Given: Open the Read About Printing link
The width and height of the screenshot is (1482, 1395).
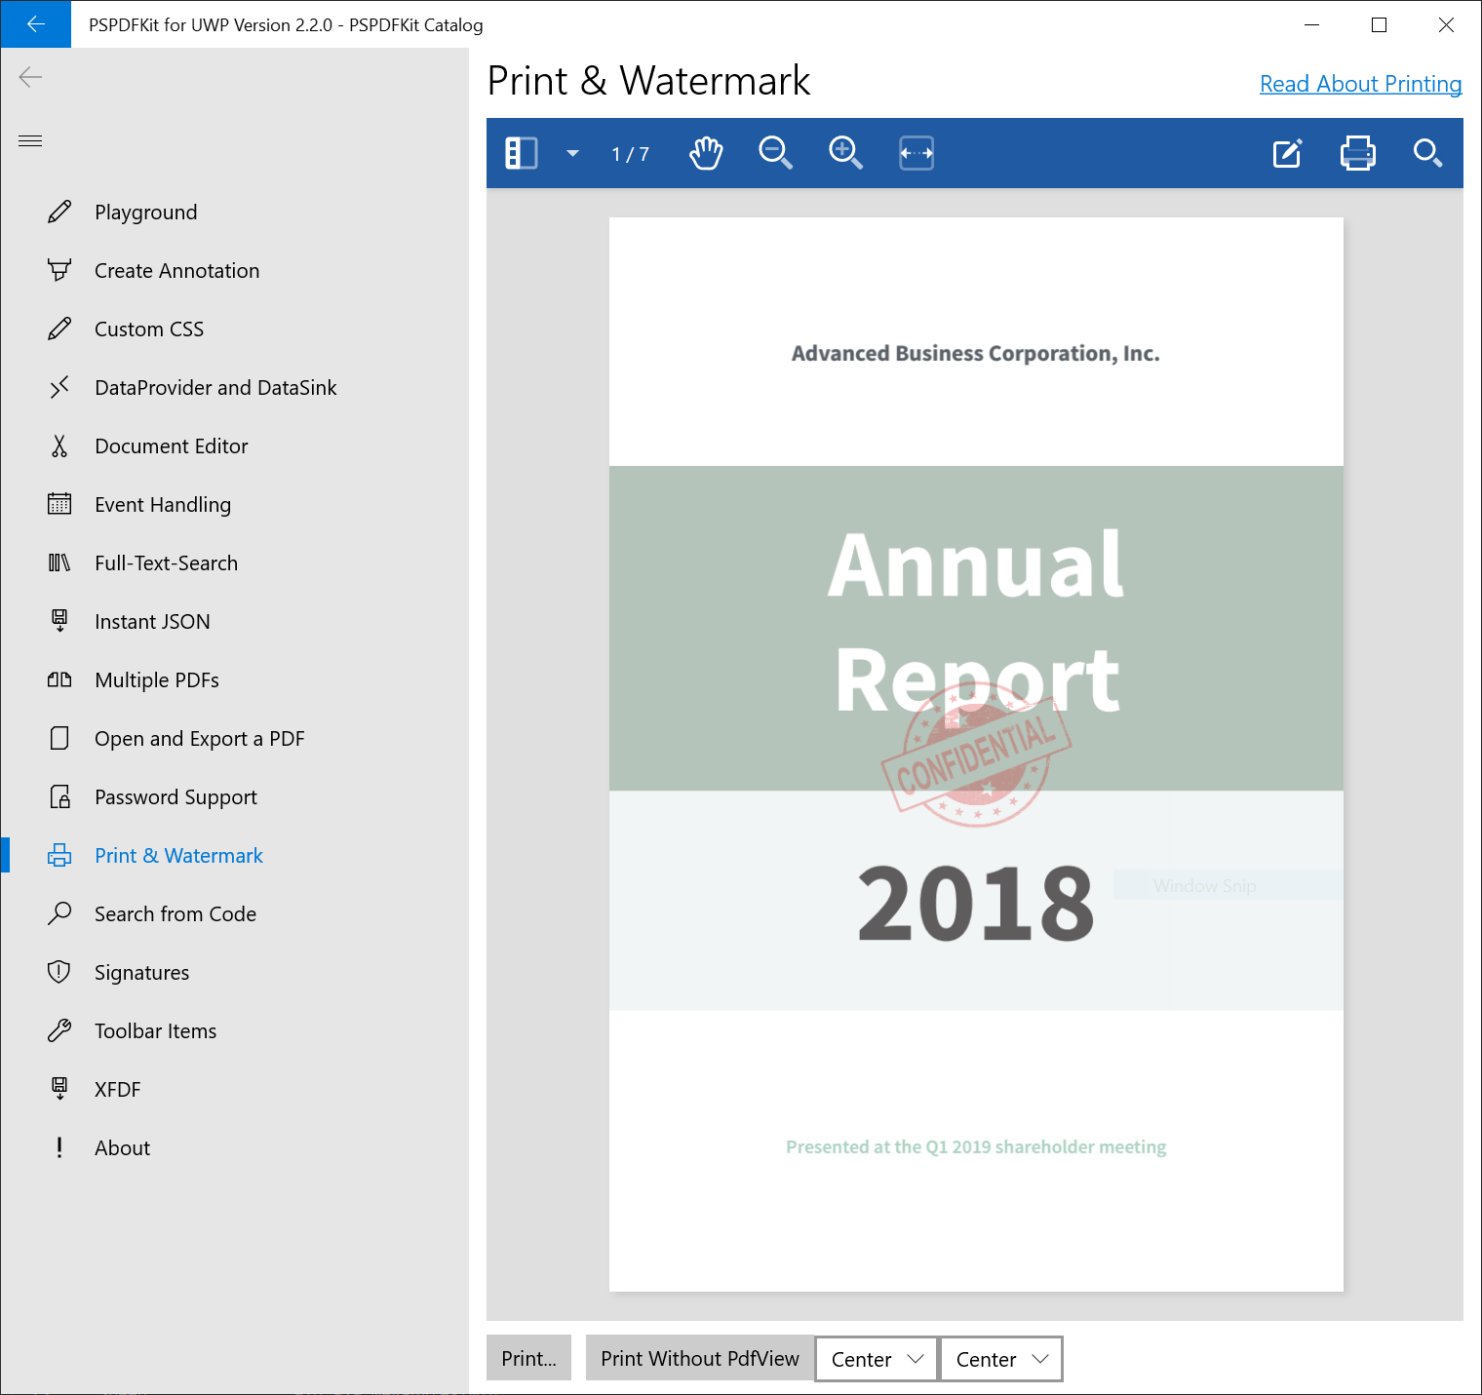Looking at the screenshot, I should 1360,84.
